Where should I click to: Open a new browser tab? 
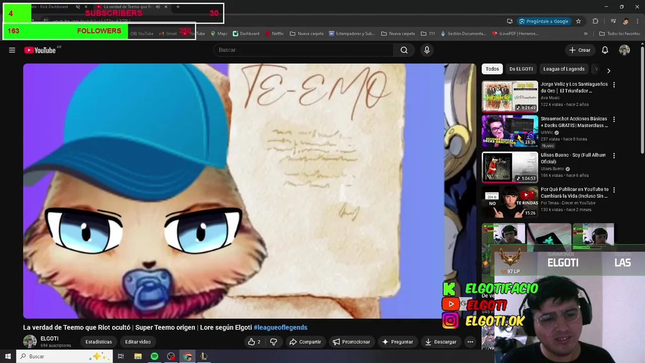[178, 7]
